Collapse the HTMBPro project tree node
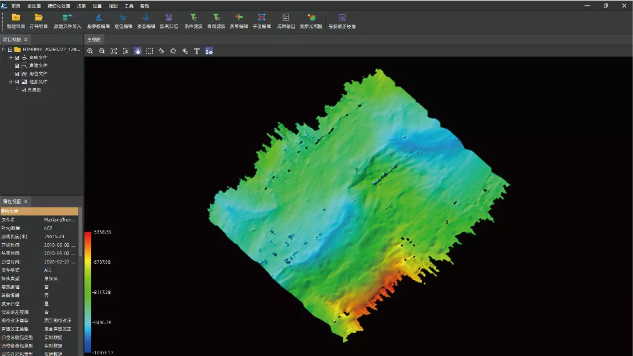Screen dimensions: 633x356 click(3, 49)
